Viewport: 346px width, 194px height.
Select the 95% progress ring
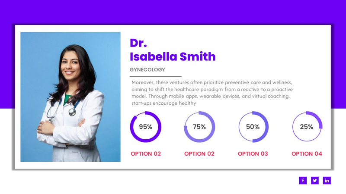[x=146, y=127]
